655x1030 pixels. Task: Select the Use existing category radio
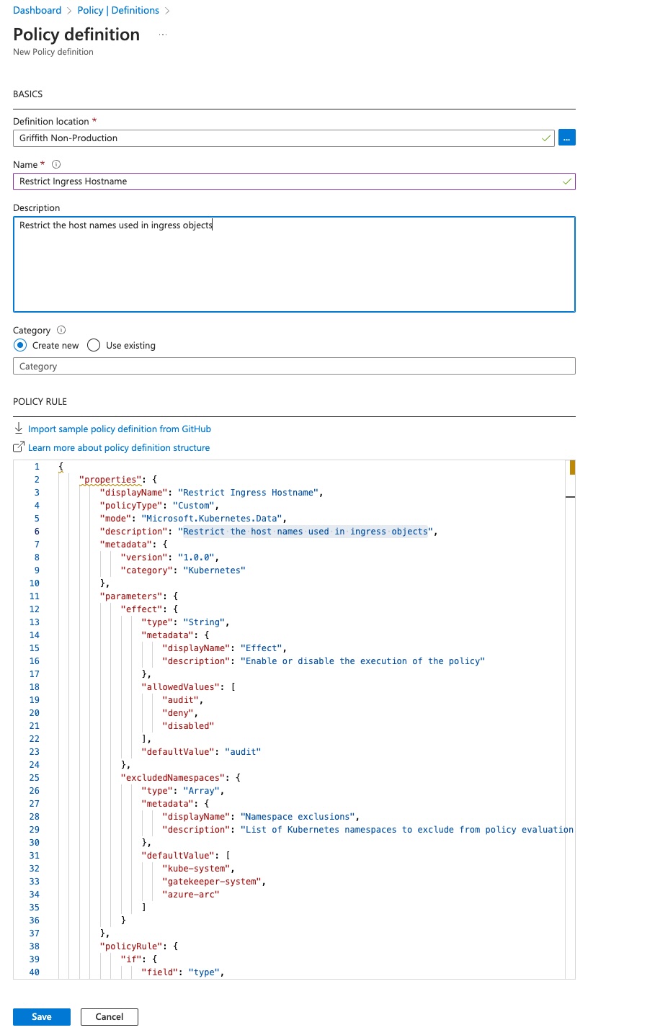94,345
